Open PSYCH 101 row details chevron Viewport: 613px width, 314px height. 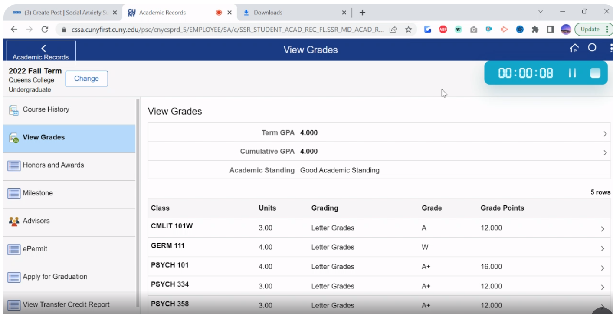(x=602, y=268)
